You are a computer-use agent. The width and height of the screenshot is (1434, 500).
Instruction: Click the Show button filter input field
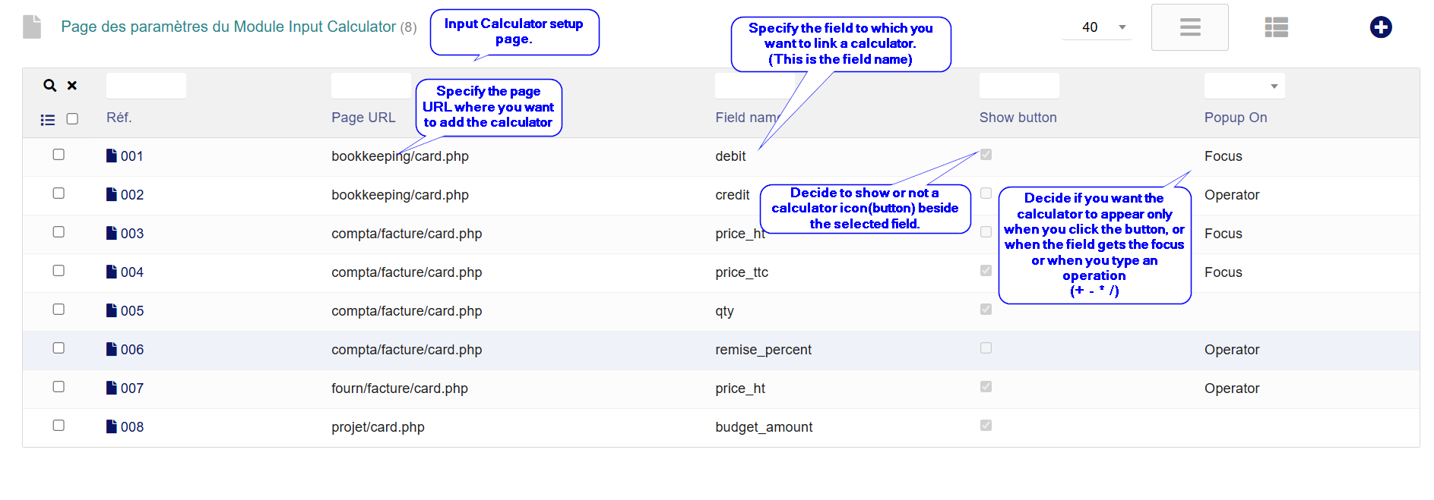tap(1018, 86)
